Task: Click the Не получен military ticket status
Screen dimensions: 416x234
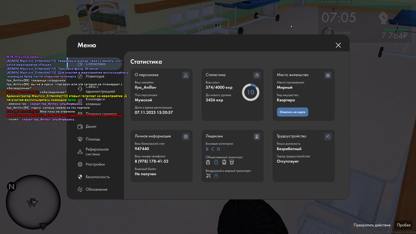Action: [x=146, y=174]
